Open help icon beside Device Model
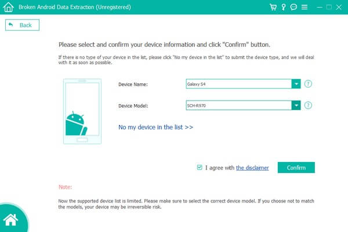This screenshot has width=348, height=232. (x=308, y=105)
